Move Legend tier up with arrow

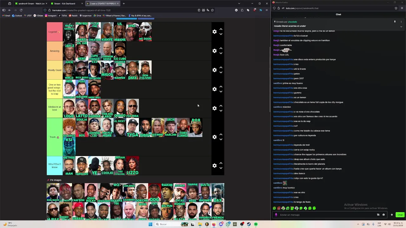click(221, 29)
